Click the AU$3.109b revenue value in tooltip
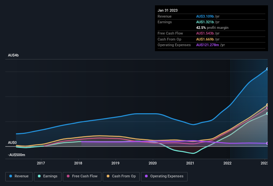273x186 pixels. 205,16
